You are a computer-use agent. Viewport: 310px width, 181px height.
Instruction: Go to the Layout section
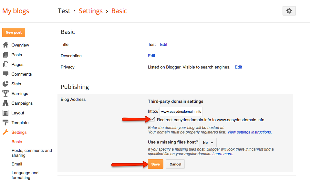[x=18, y=113]
